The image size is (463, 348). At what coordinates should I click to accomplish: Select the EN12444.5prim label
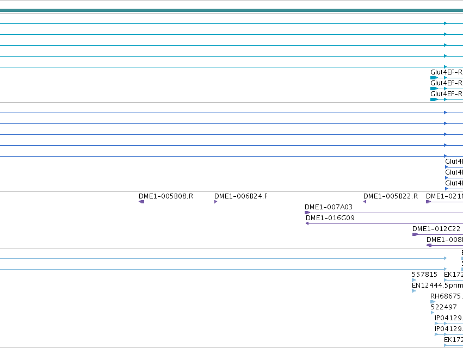(437, 285)
